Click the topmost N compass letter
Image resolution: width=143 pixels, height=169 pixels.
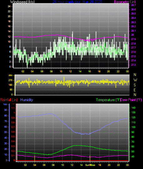click(135, 74)
